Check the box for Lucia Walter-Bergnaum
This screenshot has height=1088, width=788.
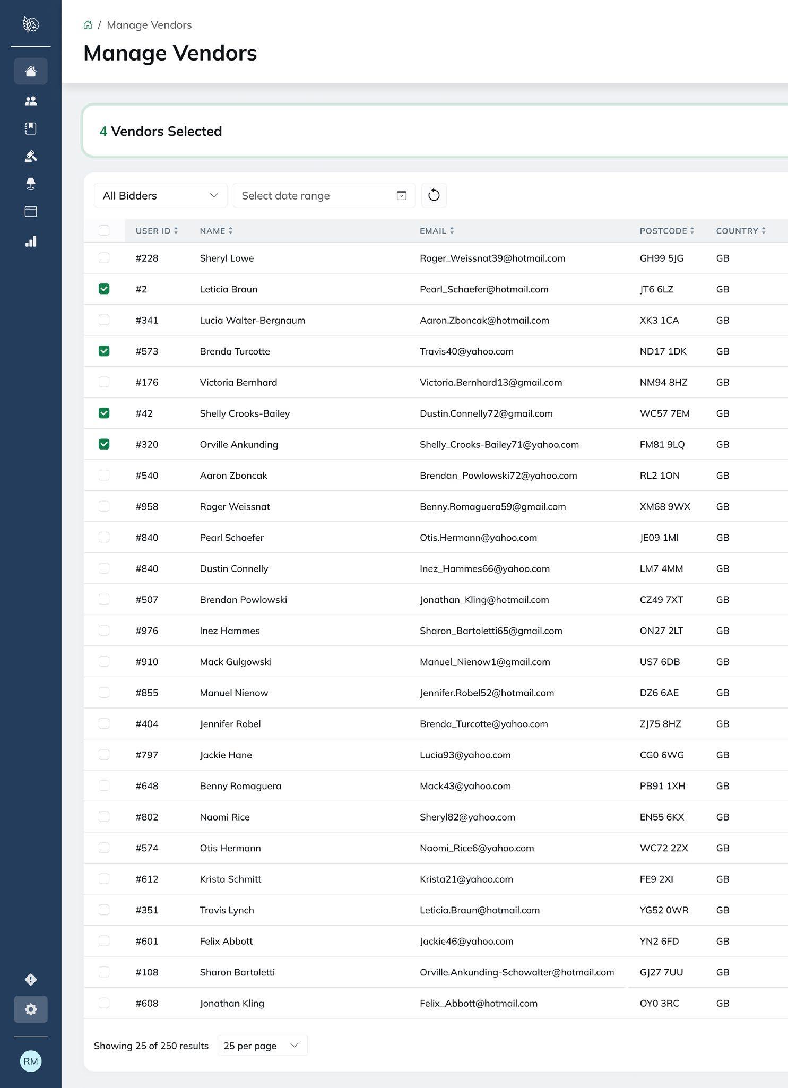click(104, 320)
